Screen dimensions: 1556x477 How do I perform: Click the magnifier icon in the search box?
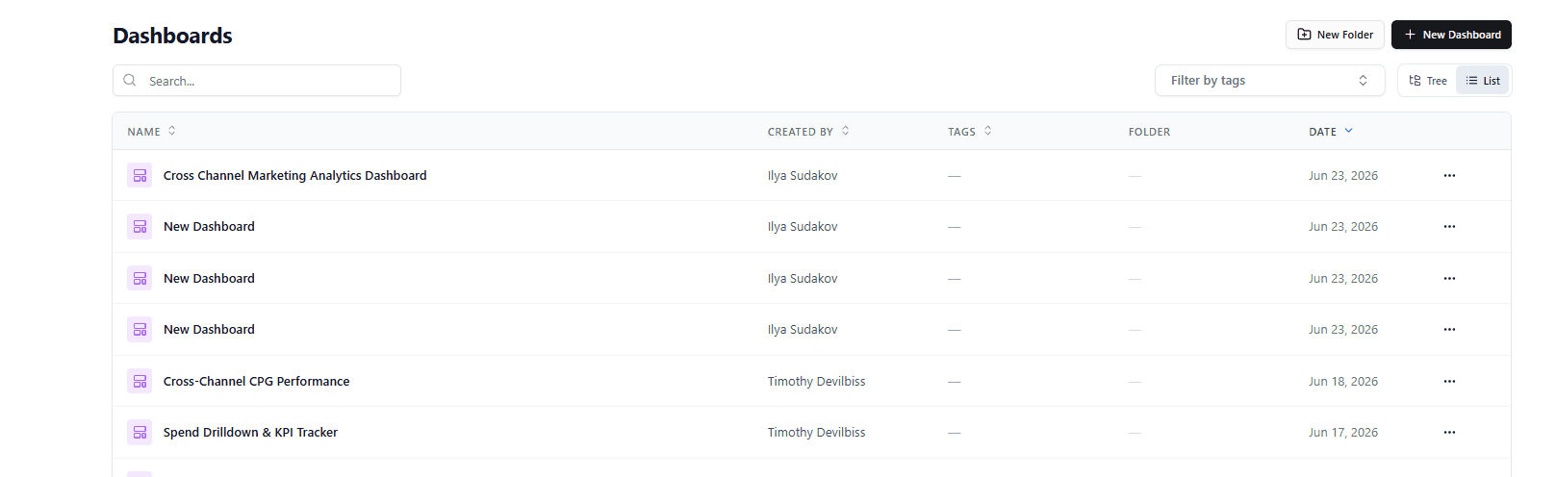130,81
